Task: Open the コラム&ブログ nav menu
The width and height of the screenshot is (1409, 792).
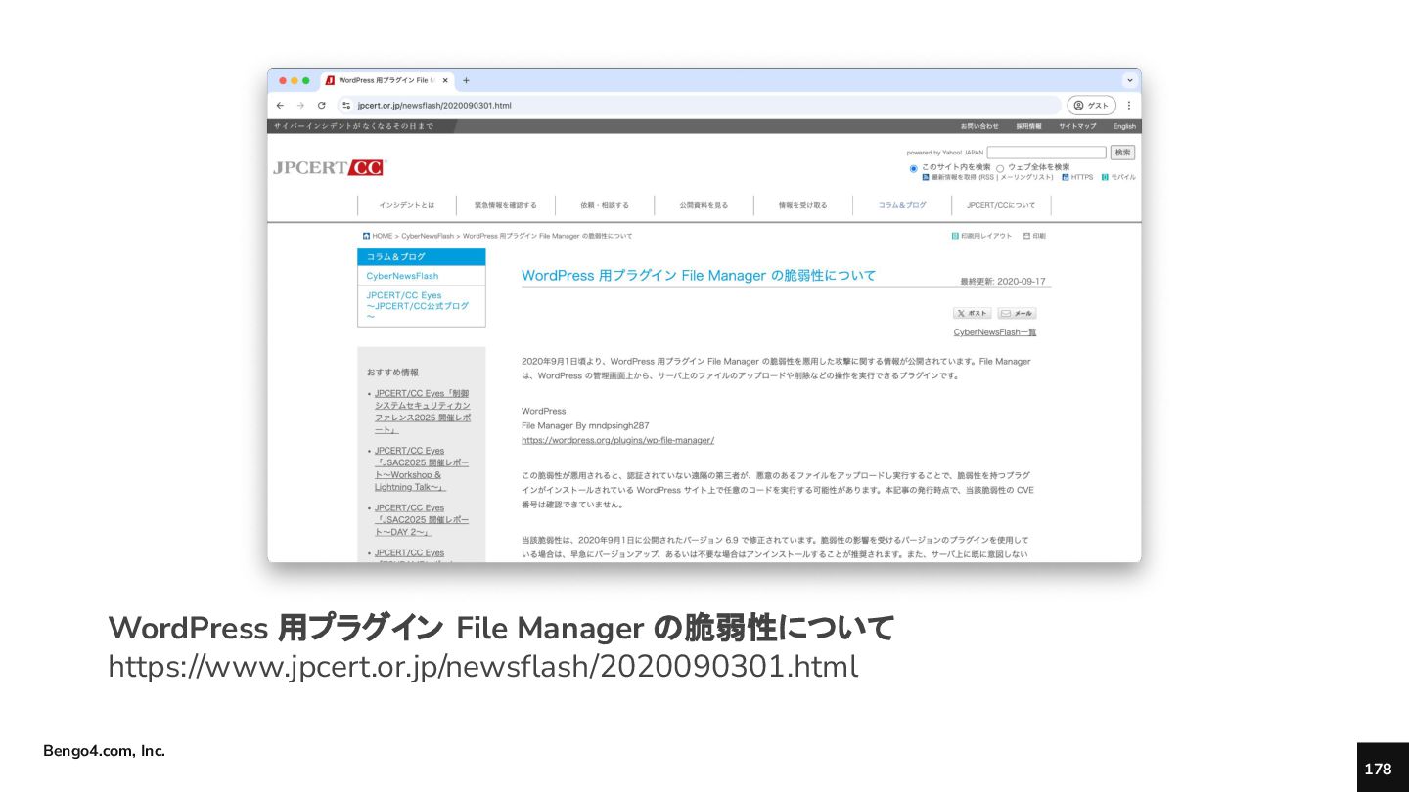Action: (x=901, y=205)
